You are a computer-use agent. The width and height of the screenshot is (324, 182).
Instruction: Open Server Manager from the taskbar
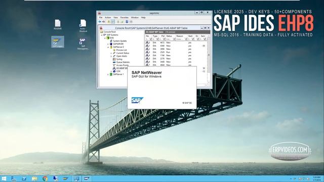pyautogui.click(x=14, y=178)
